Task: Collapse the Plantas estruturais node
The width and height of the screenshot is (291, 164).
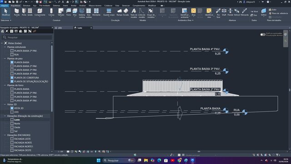Action: tap(5, 47)
